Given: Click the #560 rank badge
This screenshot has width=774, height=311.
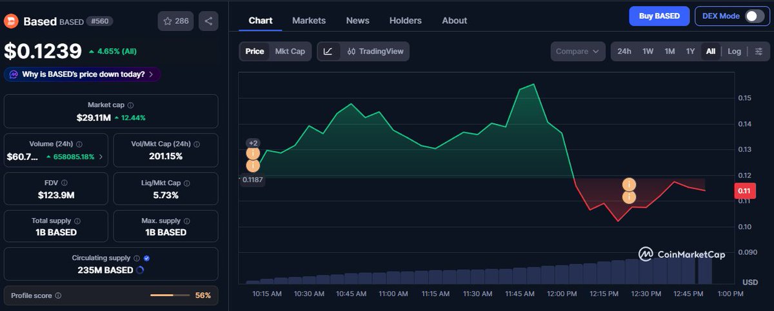Looking at the screenshot, I should (100, 21).
